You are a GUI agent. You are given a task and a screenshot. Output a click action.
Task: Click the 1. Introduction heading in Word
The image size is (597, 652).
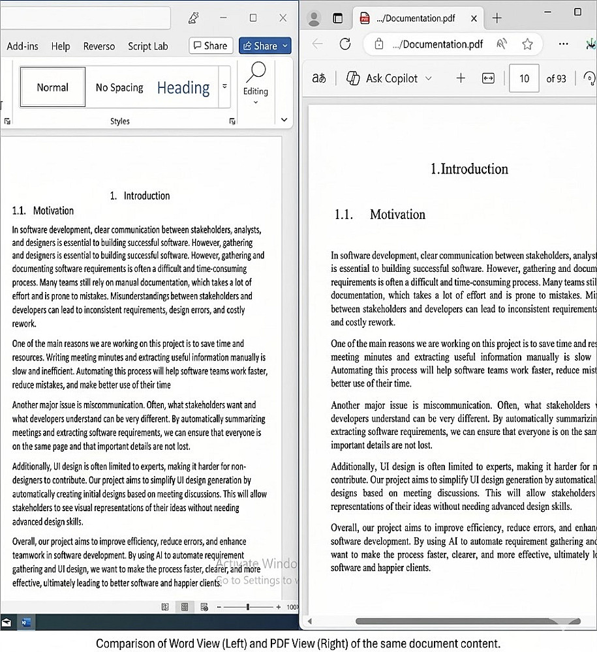(140, 196)
